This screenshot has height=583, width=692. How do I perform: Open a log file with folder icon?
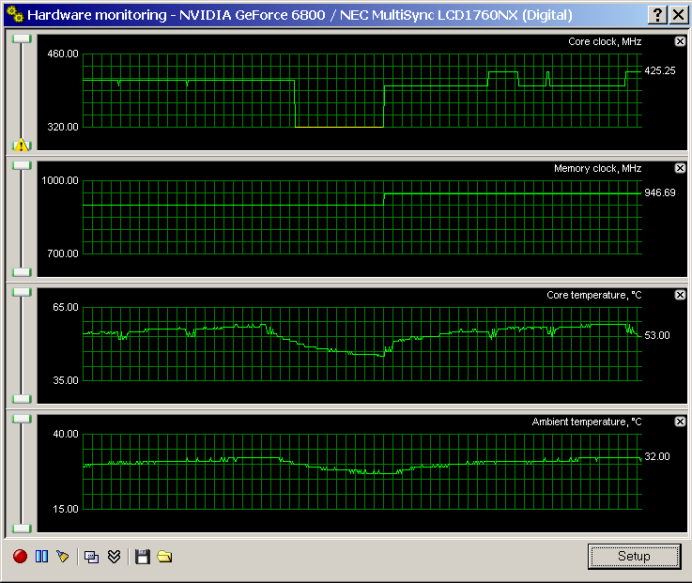click(164, 557)
